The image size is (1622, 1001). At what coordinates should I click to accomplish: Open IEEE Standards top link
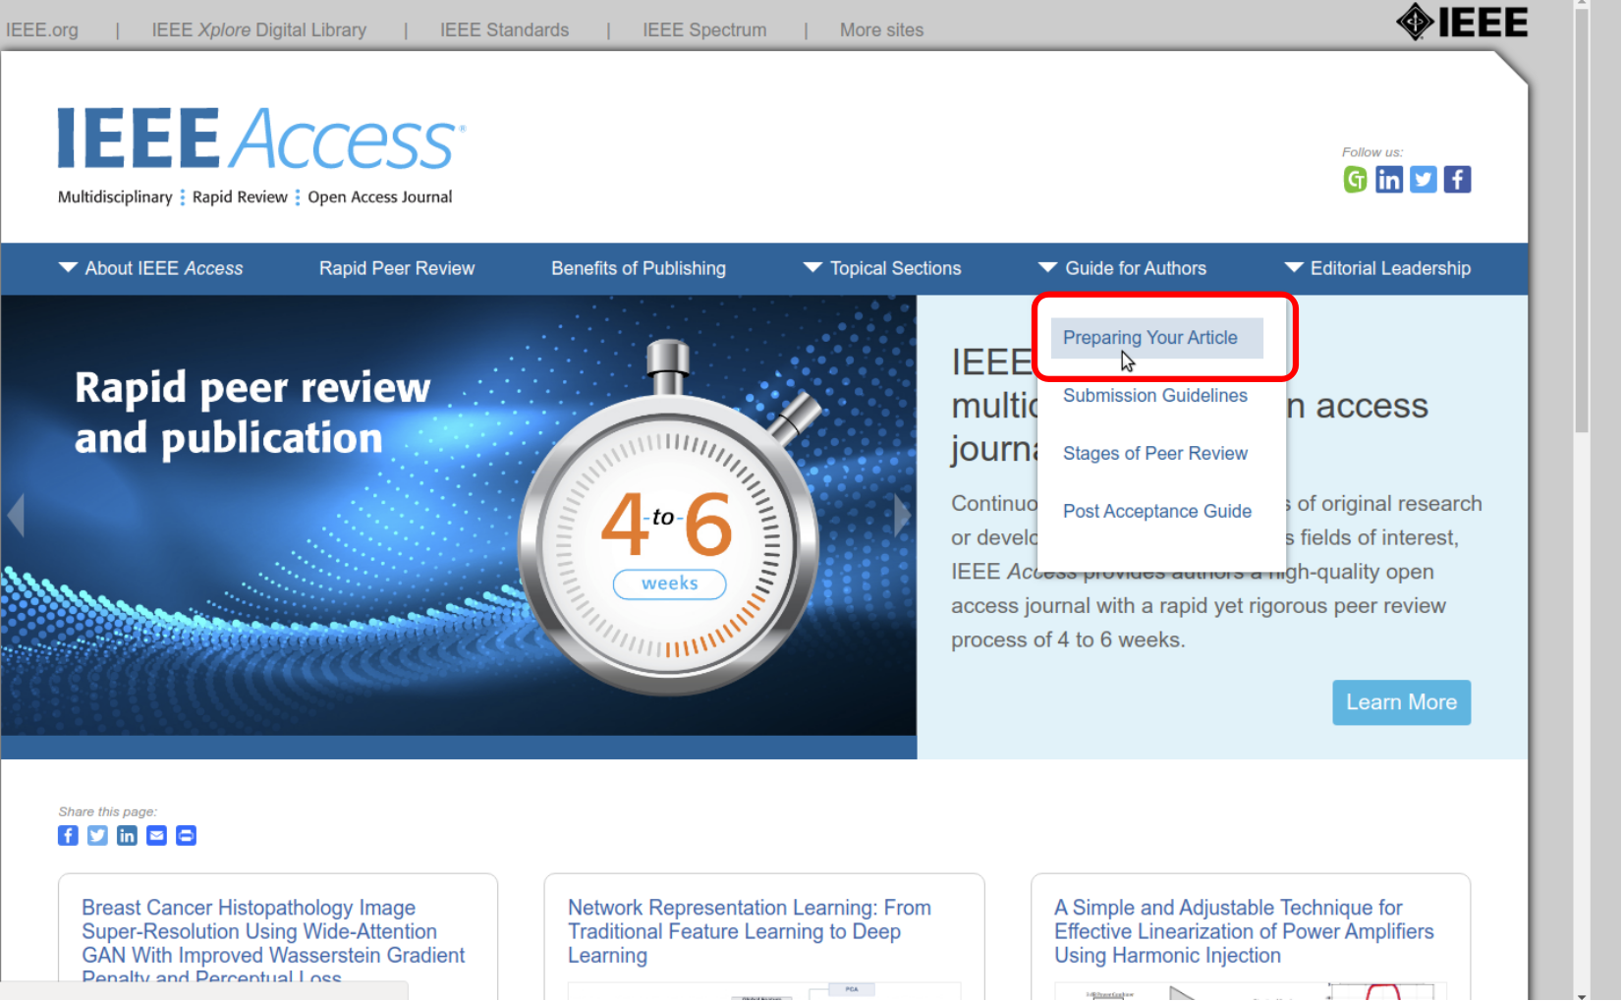tap(505, 29)
